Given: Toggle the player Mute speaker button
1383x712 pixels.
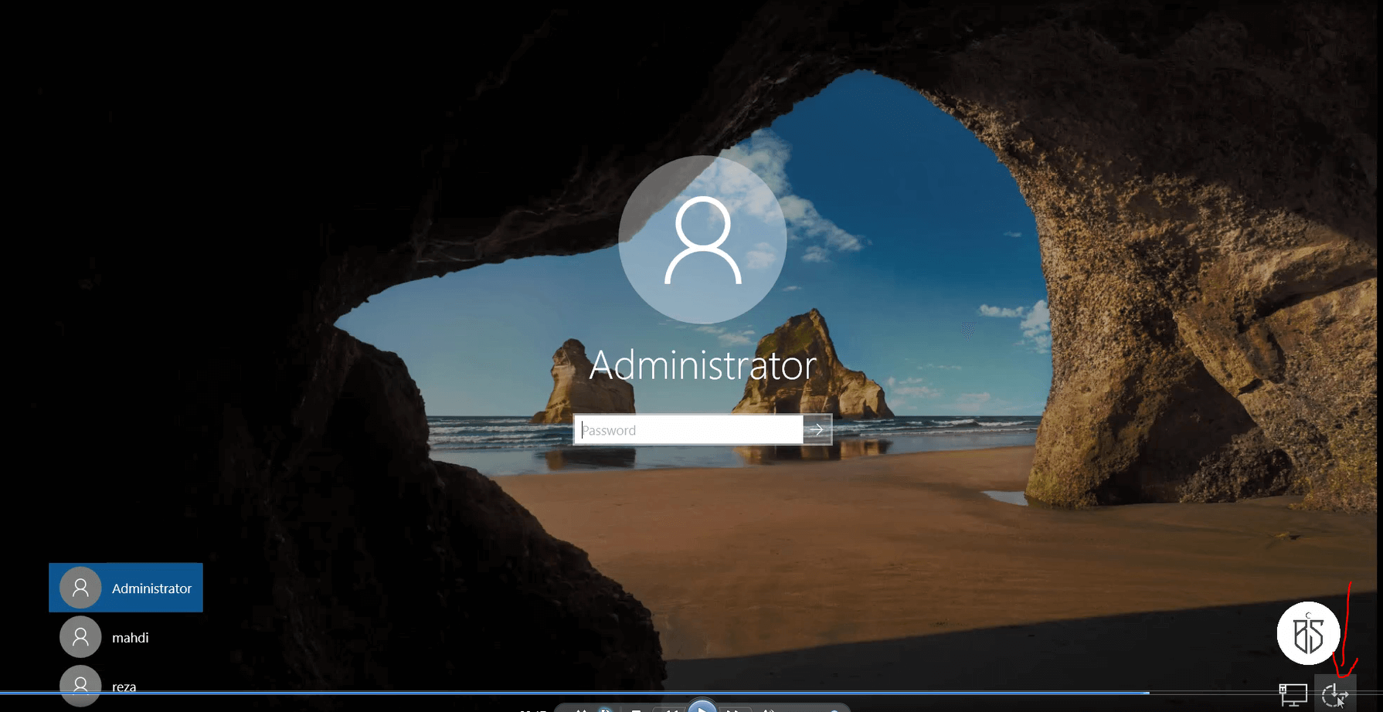Looking at the screenshot, I should pos(769,709).
